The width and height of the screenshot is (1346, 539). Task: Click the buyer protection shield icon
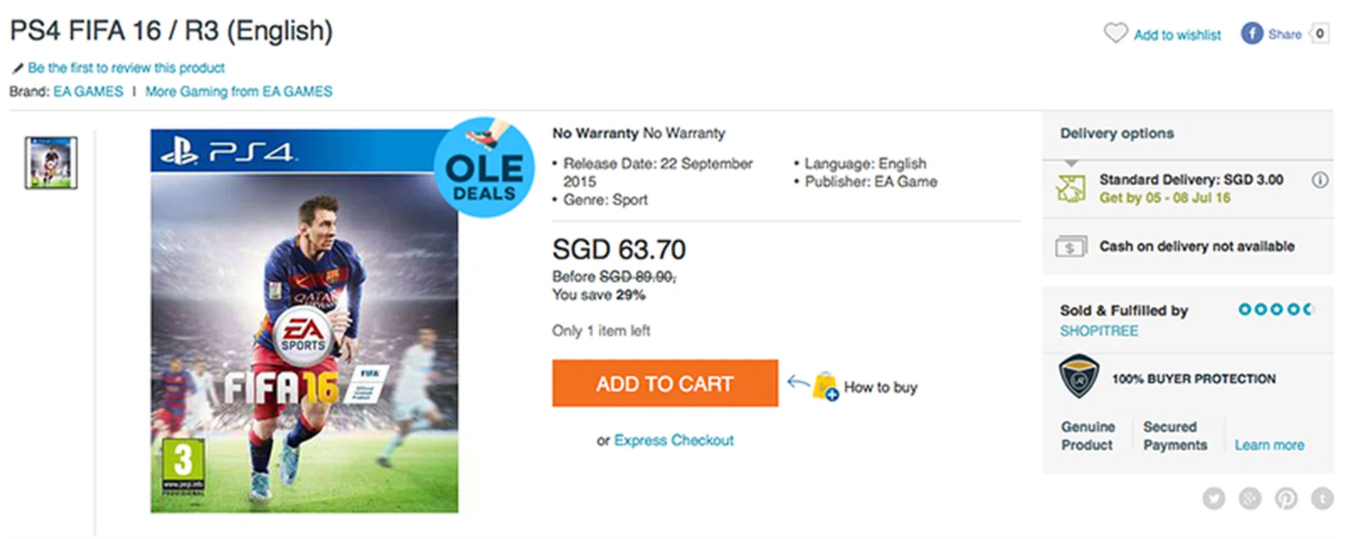point(1079,377)
